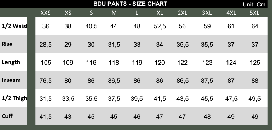
Task: Click the Length row label
Action: (11, 62)
